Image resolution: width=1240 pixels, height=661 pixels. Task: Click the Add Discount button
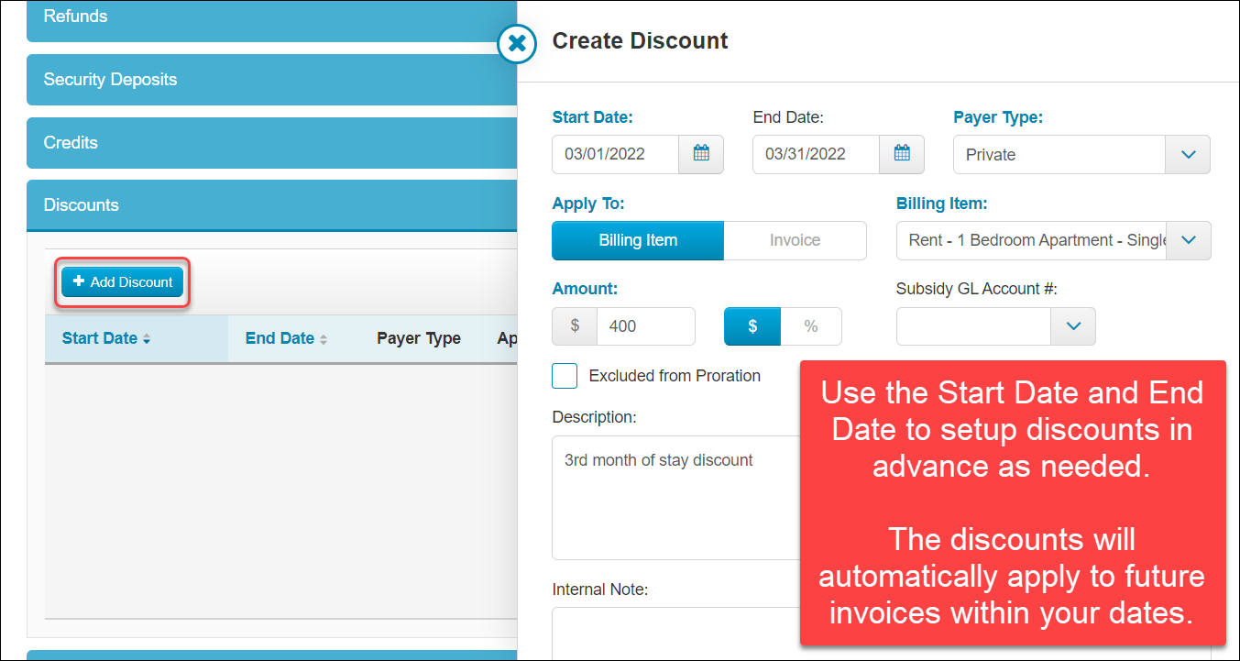pos(123,282)
